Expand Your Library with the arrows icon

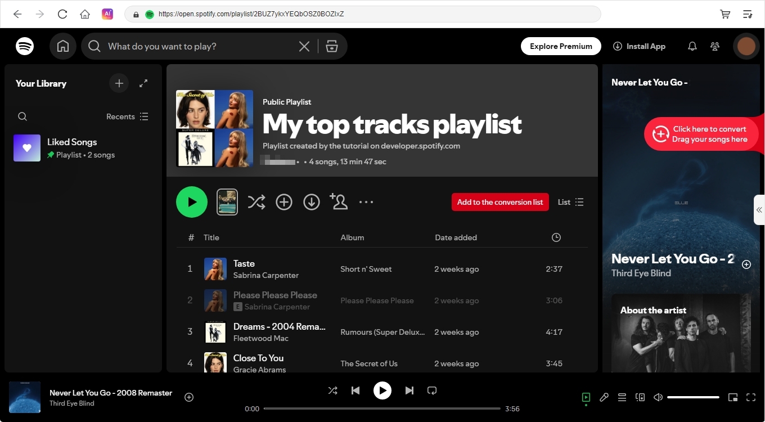143,83
